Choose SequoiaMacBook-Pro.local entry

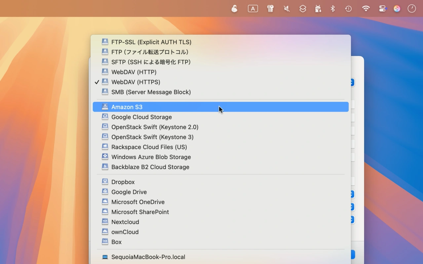pos(148,257)
